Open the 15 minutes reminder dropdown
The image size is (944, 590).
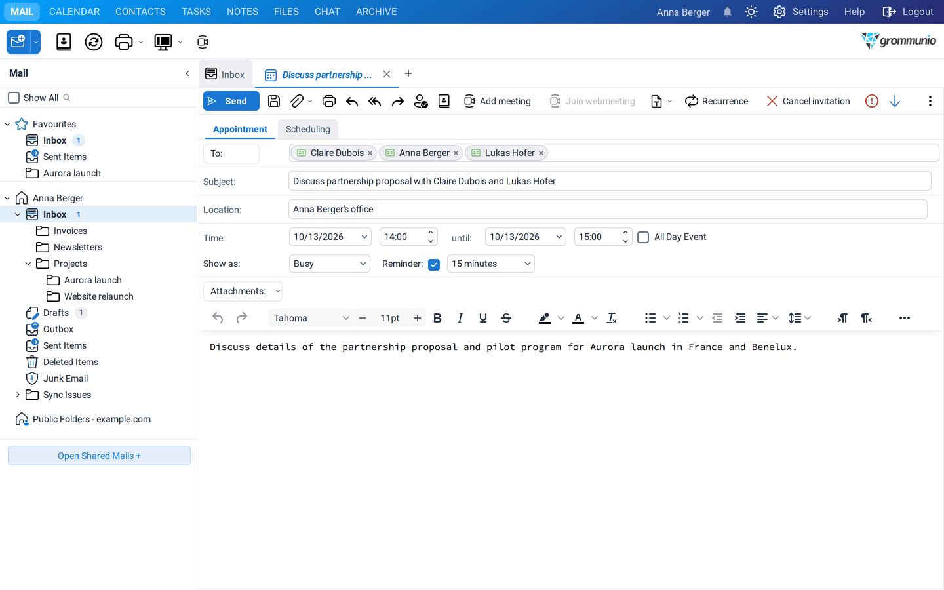[491, 264]
